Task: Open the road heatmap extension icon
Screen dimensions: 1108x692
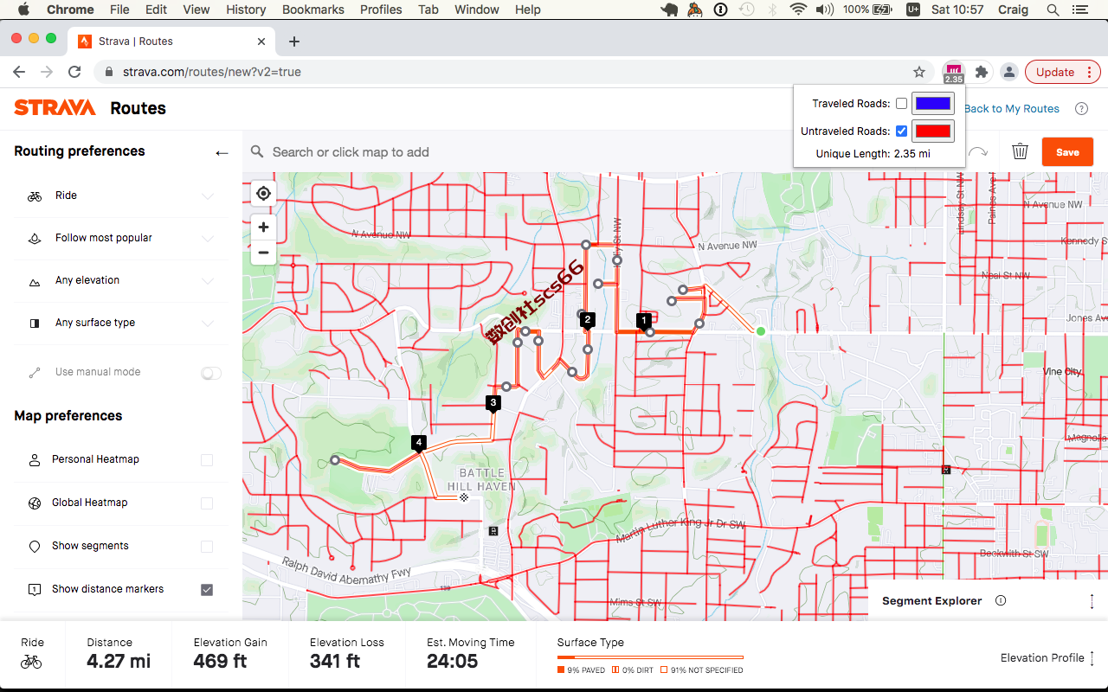Action: click(953, 72)
